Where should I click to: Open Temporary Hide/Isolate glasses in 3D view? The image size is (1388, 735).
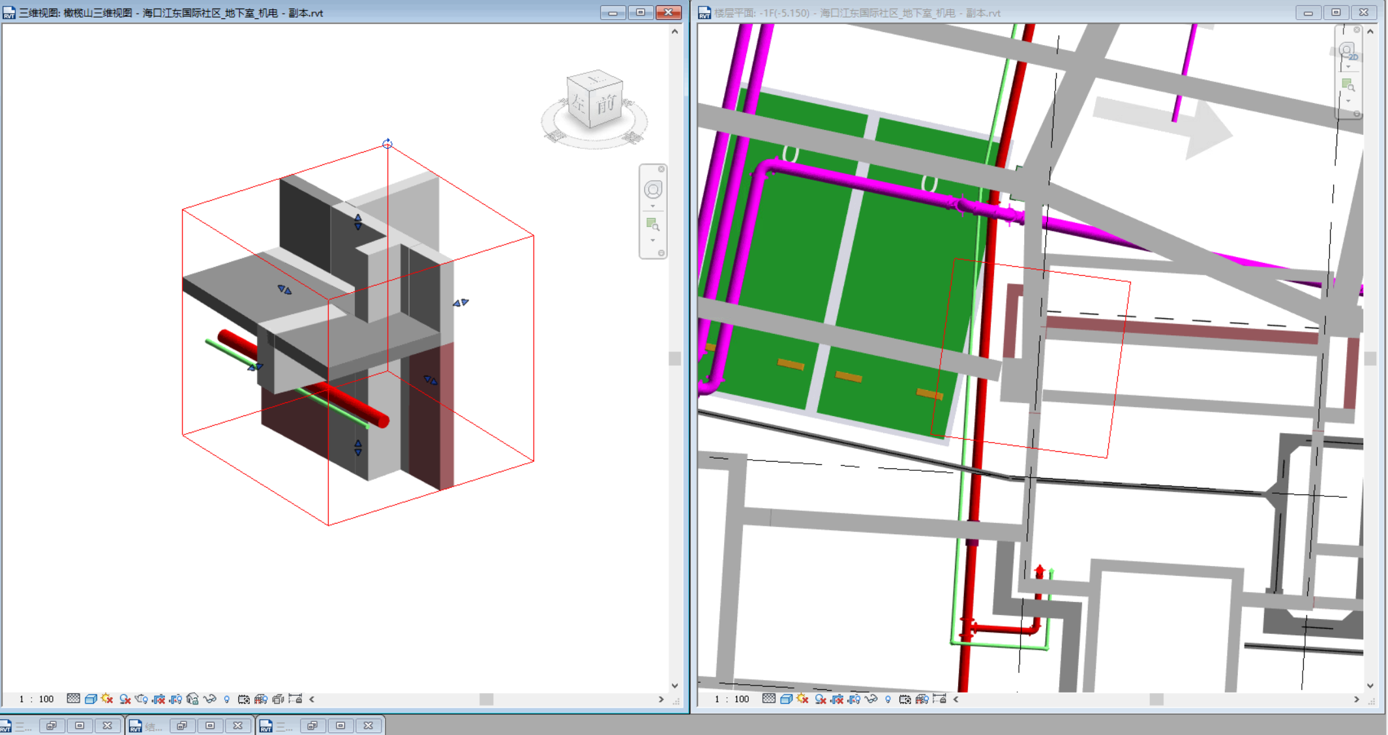209,699
